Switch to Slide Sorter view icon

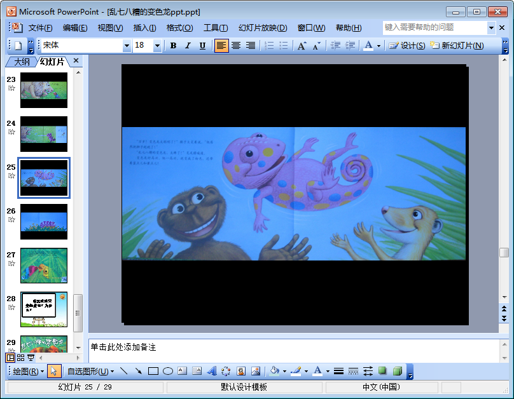[20, 358]
